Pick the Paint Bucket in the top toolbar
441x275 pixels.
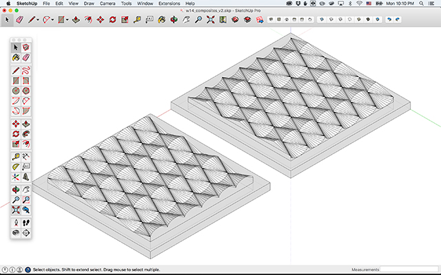tap(162, 20)
